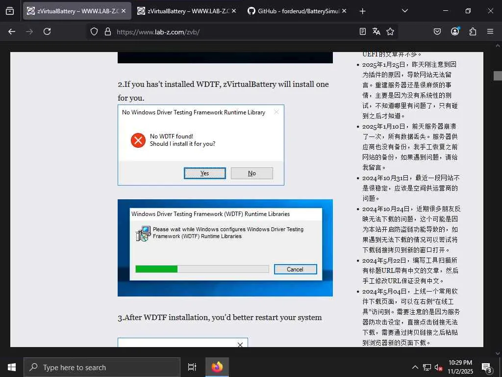Viewport: 502px width, 377px height.
Task: Open the Firefox account icon
Action: [x=455, y=31]
